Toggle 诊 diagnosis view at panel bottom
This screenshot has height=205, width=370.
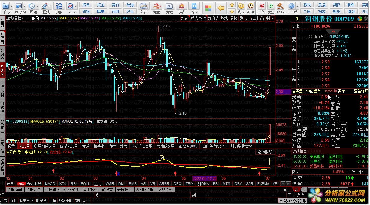point(304,189)
